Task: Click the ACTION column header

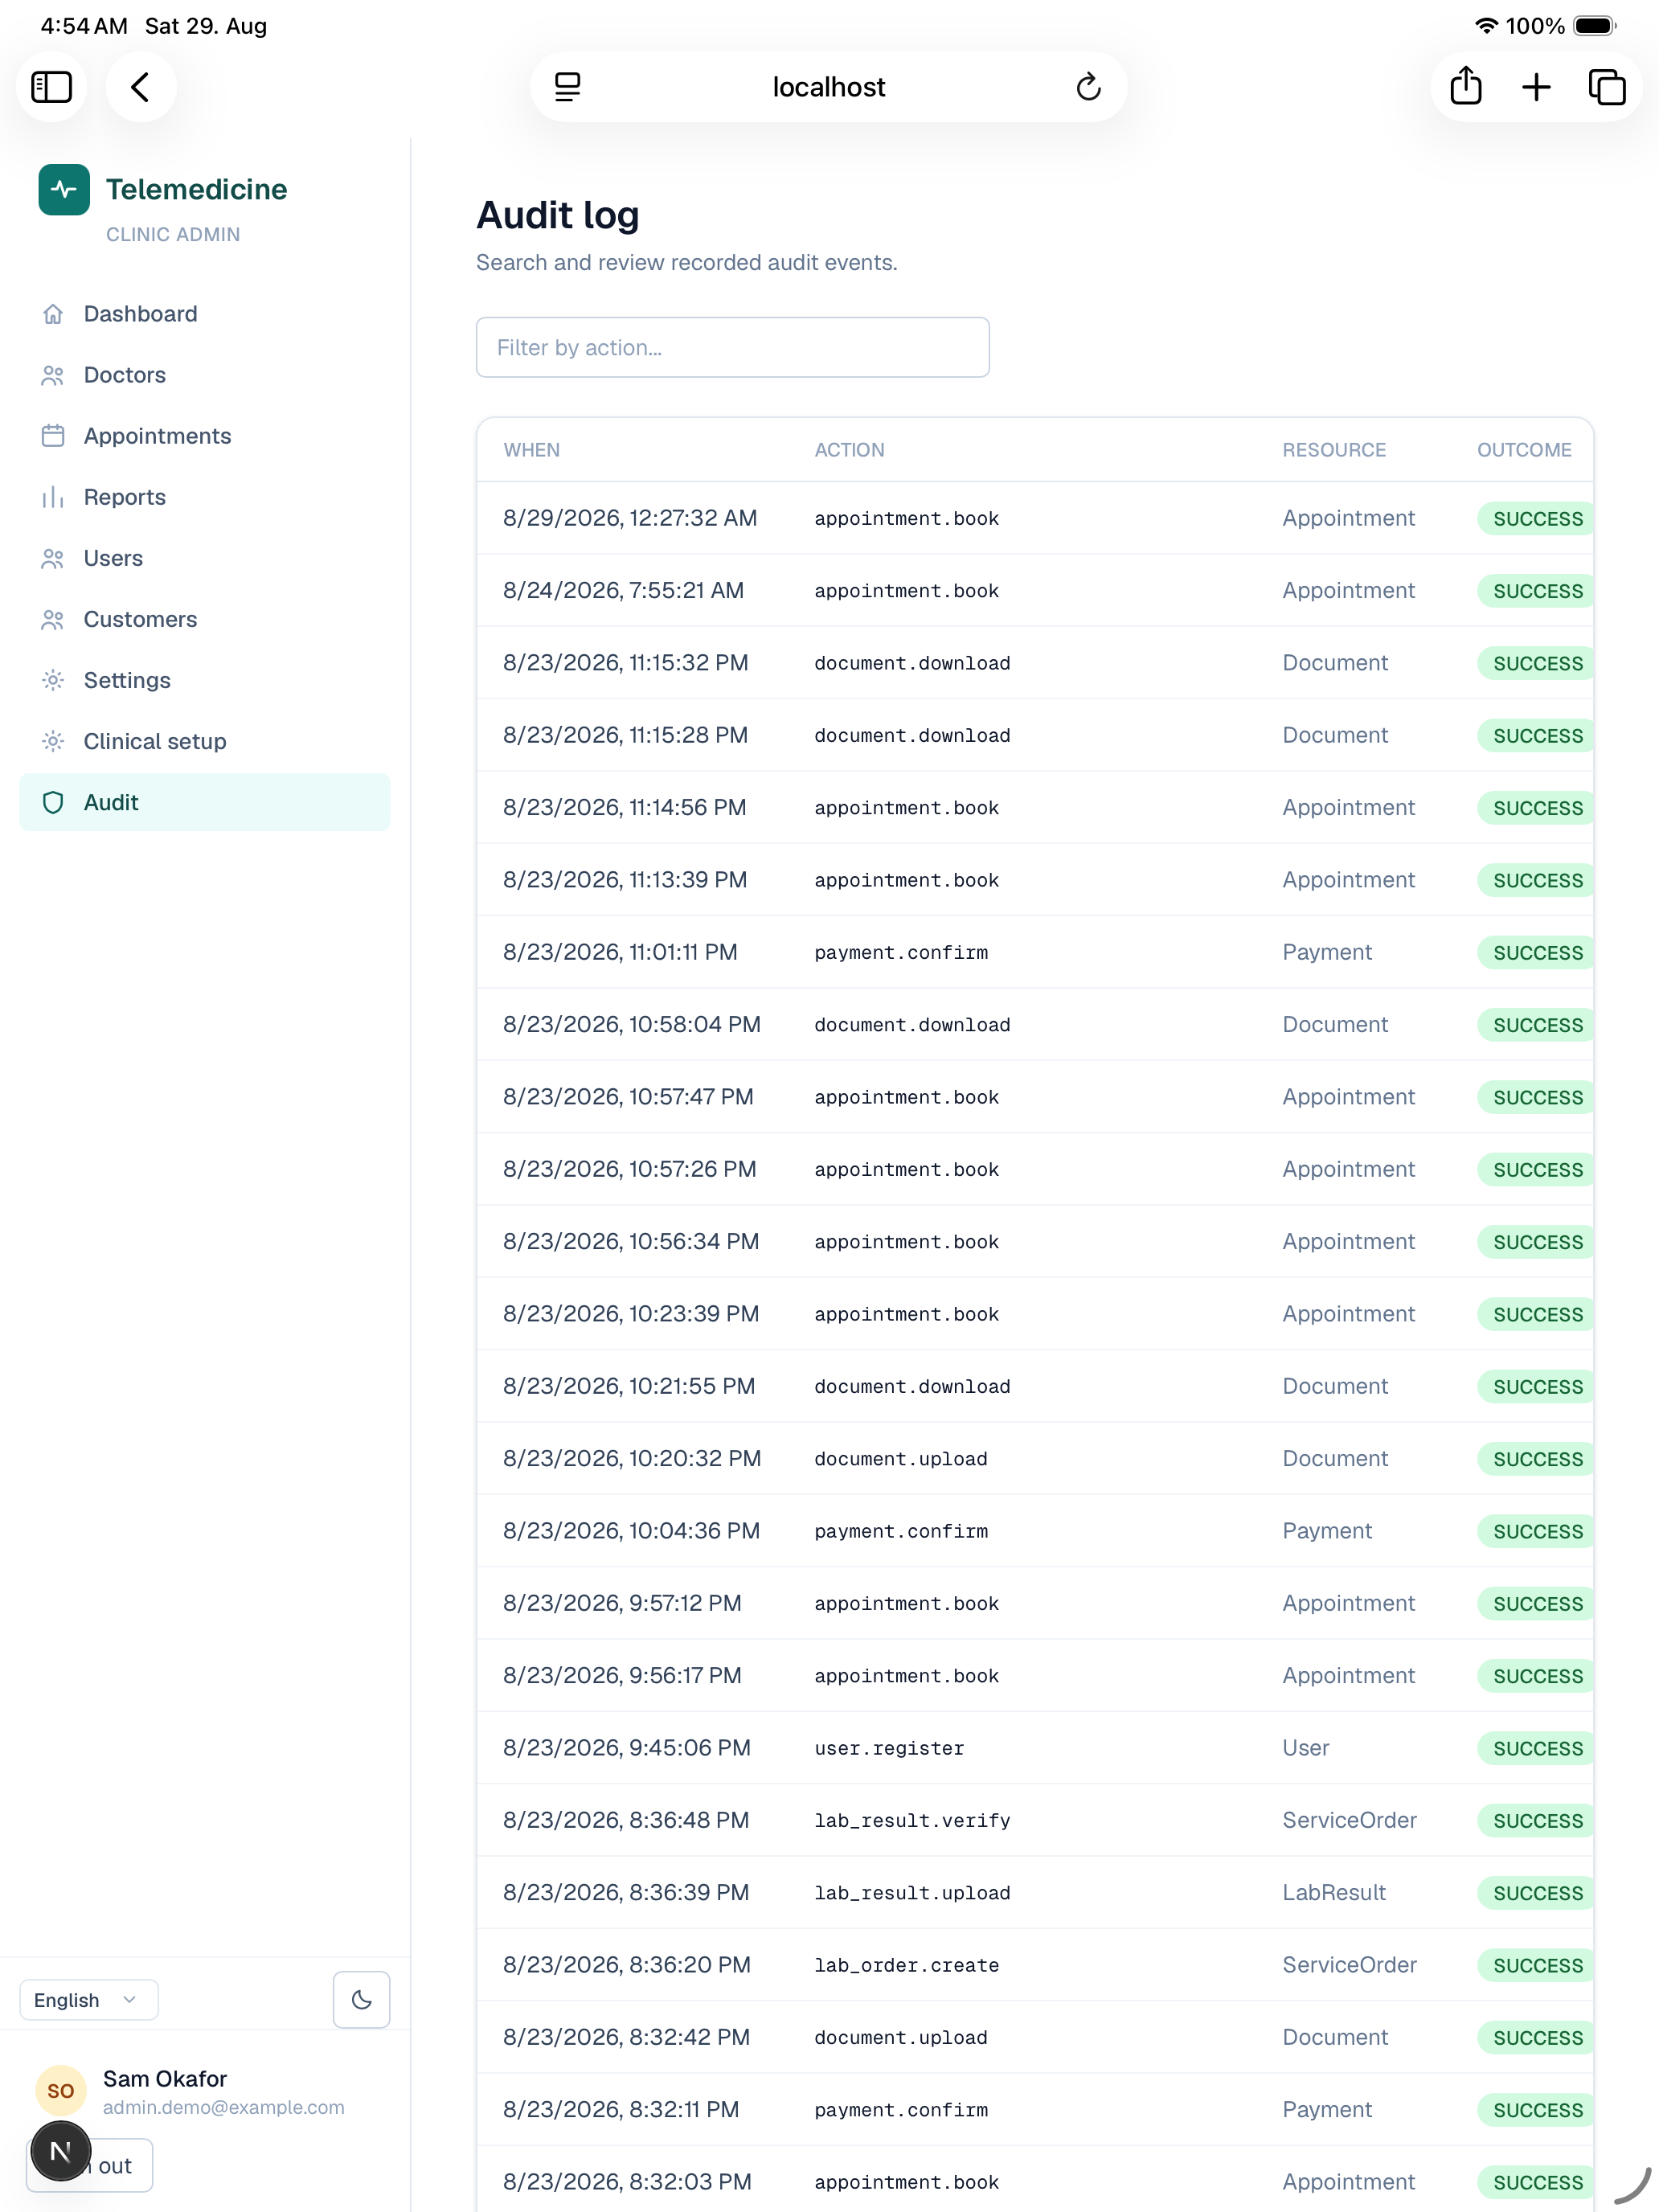Action: click(849, 450)
